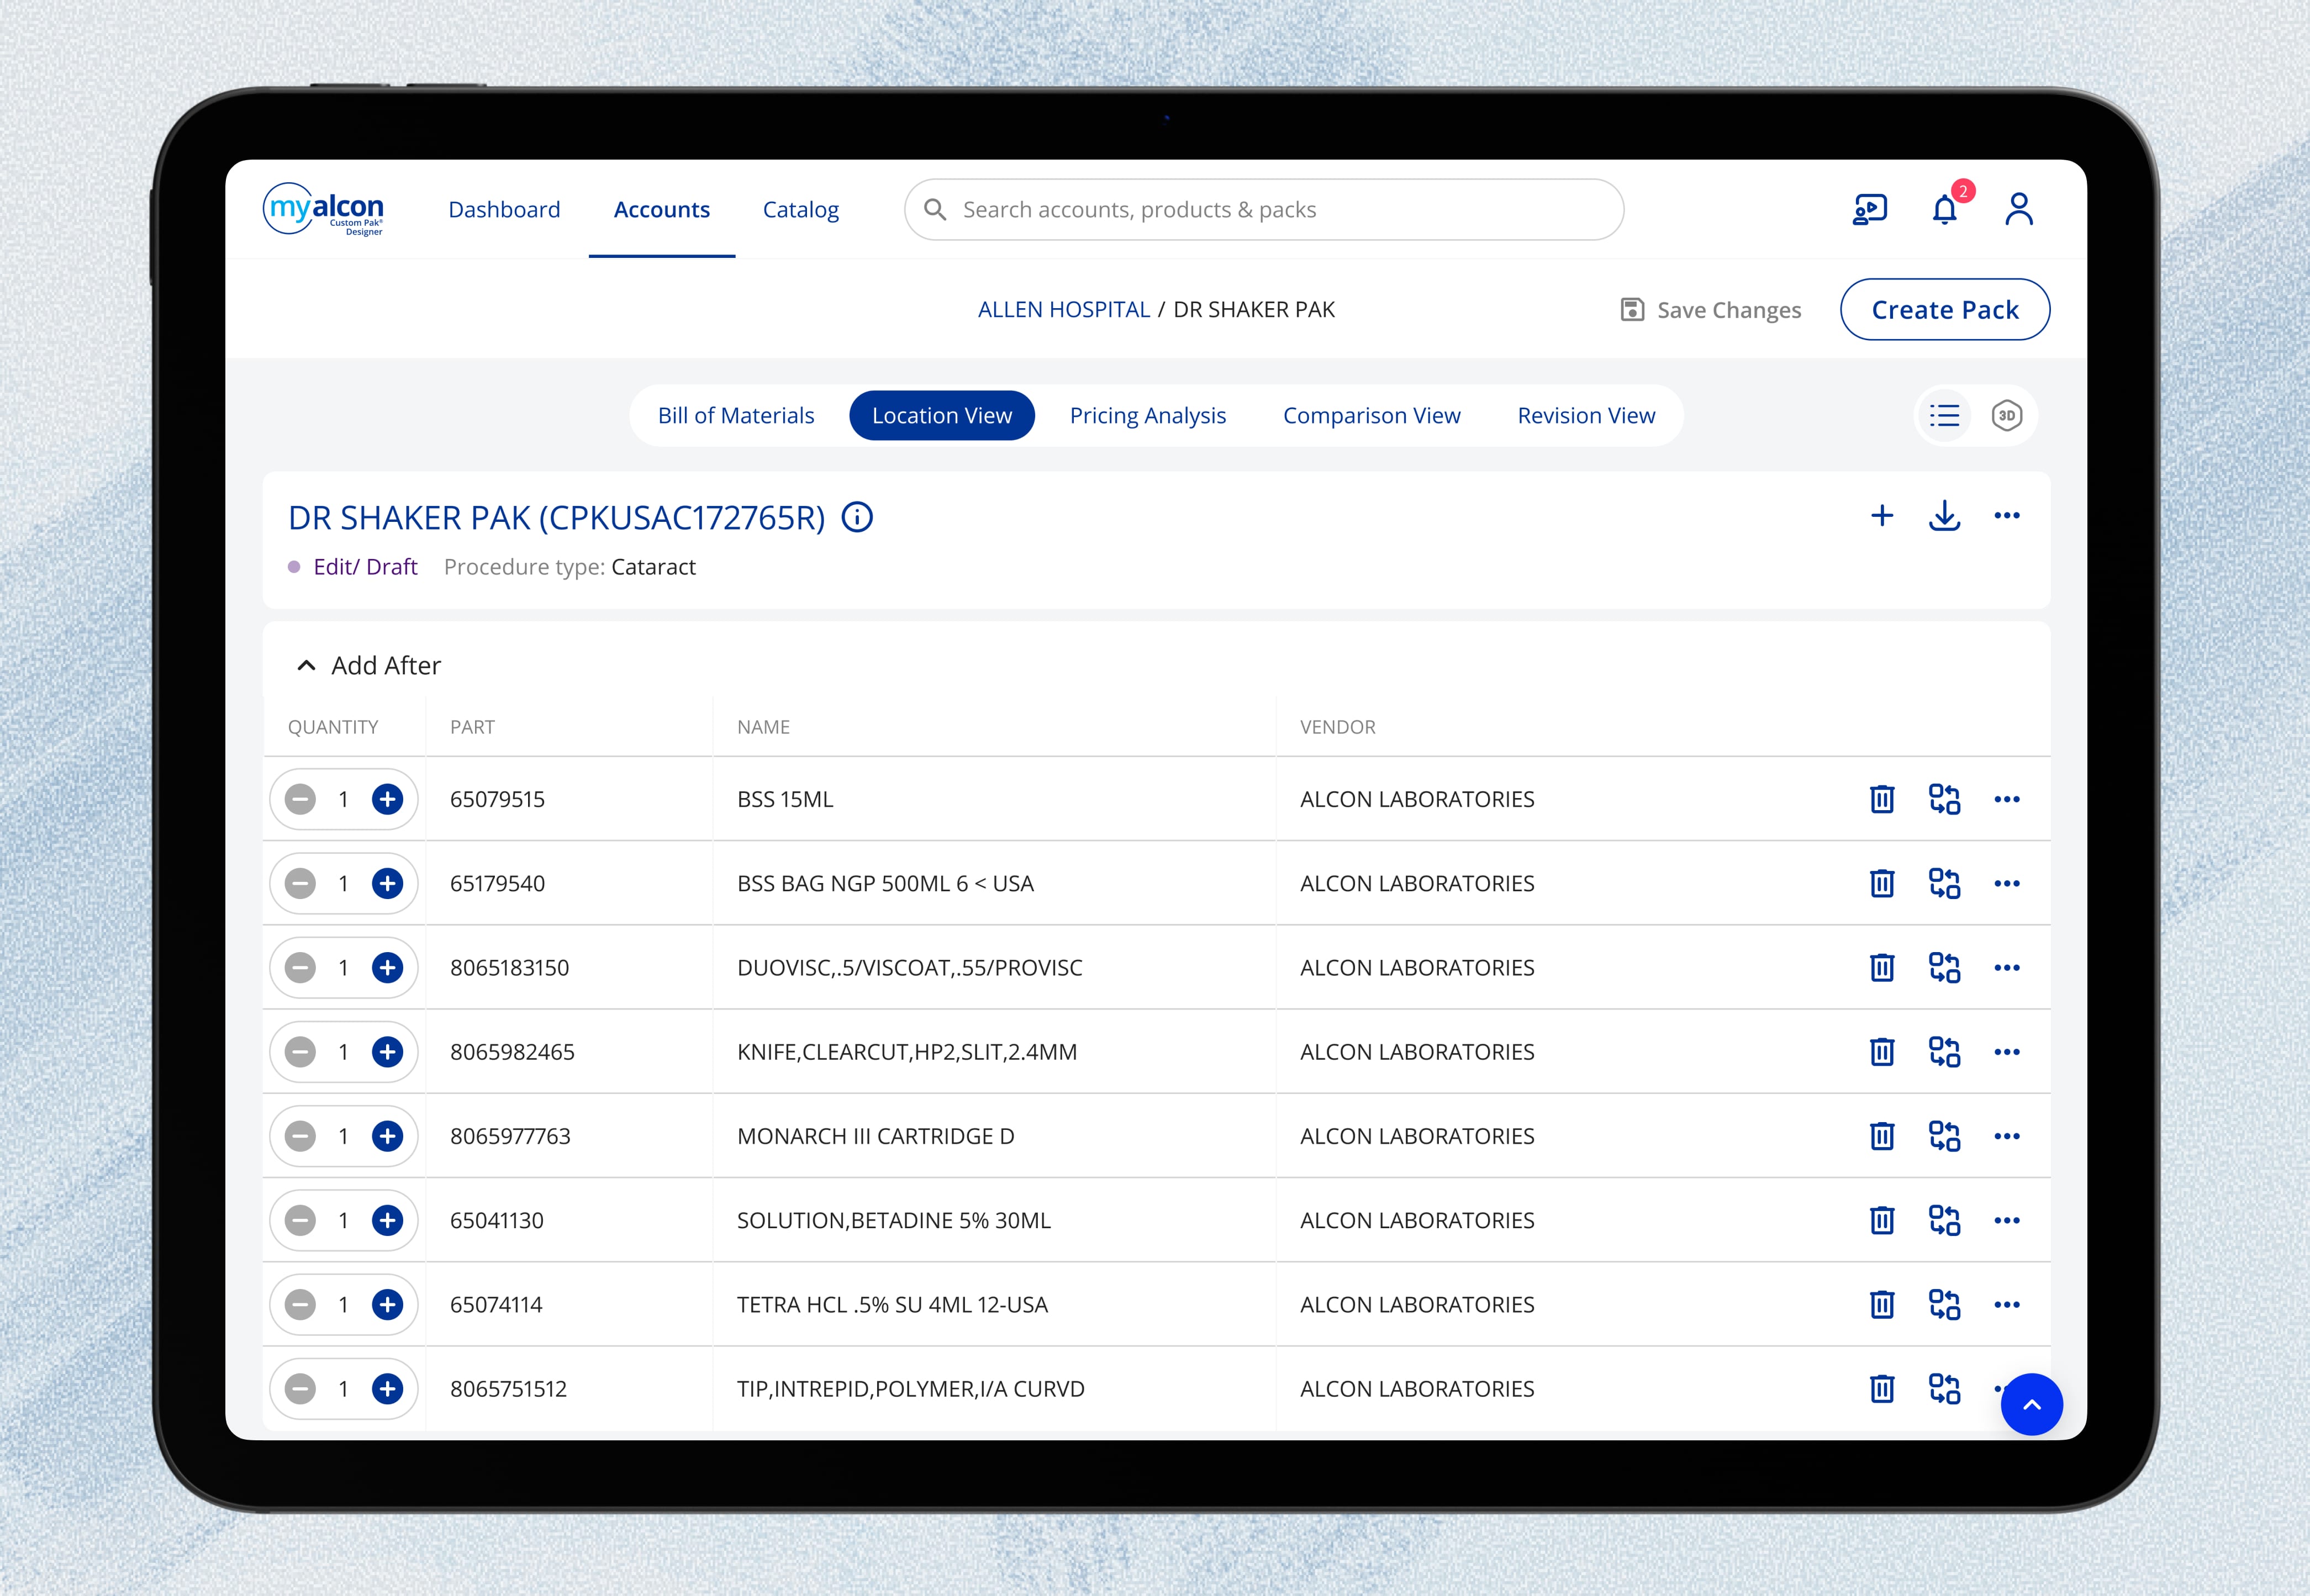Delete the SOLUTION,BETADINE row
The width and height of the screenshot is (2310, 1596).
1882,1220
